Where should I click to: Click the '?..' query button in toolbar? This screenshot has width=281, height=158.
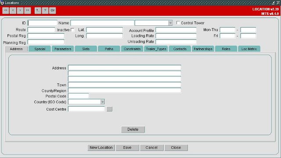[38, 11]
